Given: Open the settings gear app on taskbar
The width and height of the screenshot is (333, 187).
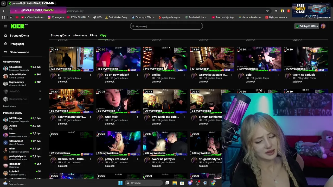Looking at the screenshot, I should [x=205, y=183].
